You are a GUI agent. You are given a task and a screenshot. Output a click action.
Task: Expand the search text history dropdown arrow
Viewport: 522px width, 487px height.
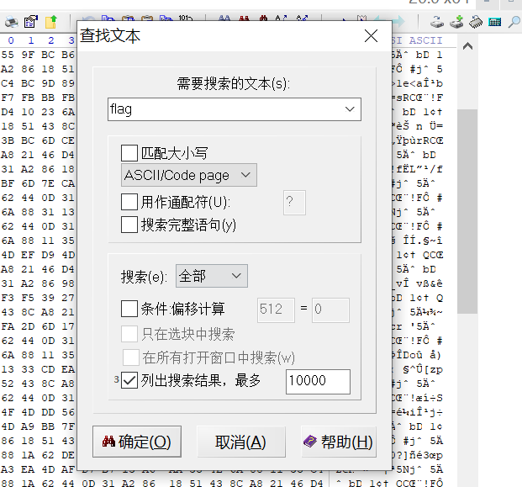click(x=350, y=109)
